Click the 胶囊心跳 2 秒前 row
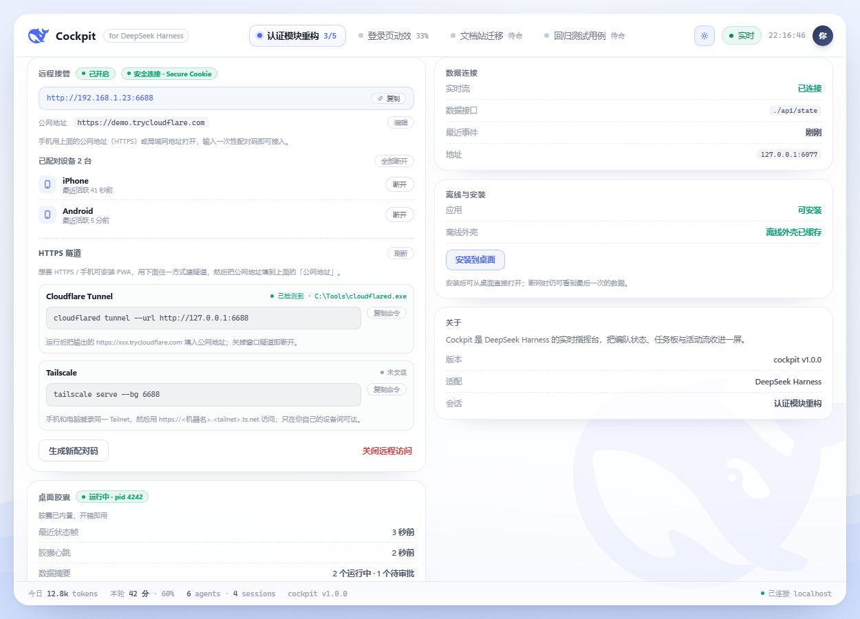 226,553
